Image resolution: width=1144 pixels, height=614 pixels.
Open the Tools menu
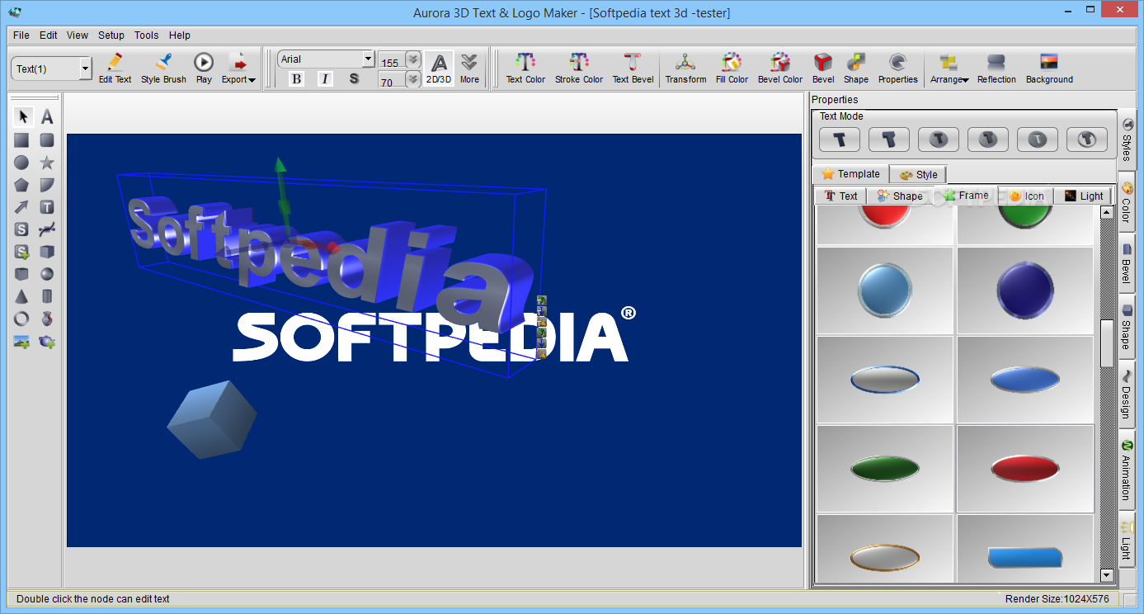[147, 35]
